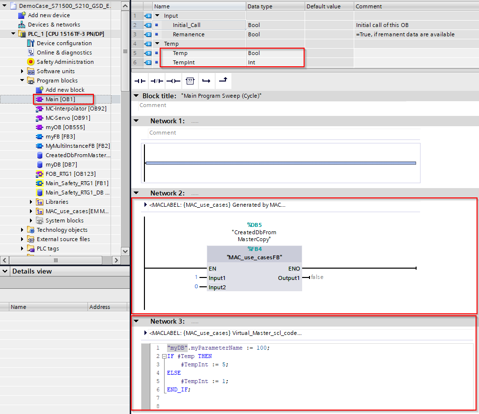
Task: Insert a normally closed contact
Action: [157, 81]
